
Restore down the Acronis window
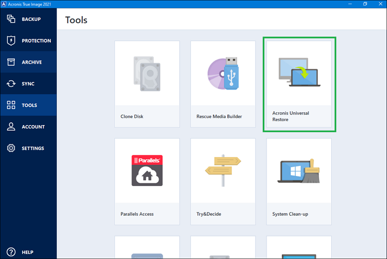[365, 4]
